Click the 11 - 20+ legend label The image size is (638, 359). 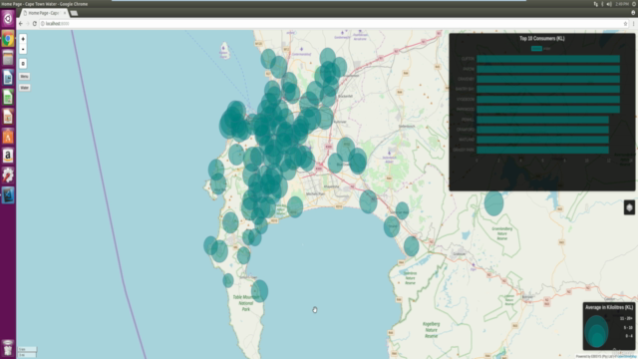point(627,318)
